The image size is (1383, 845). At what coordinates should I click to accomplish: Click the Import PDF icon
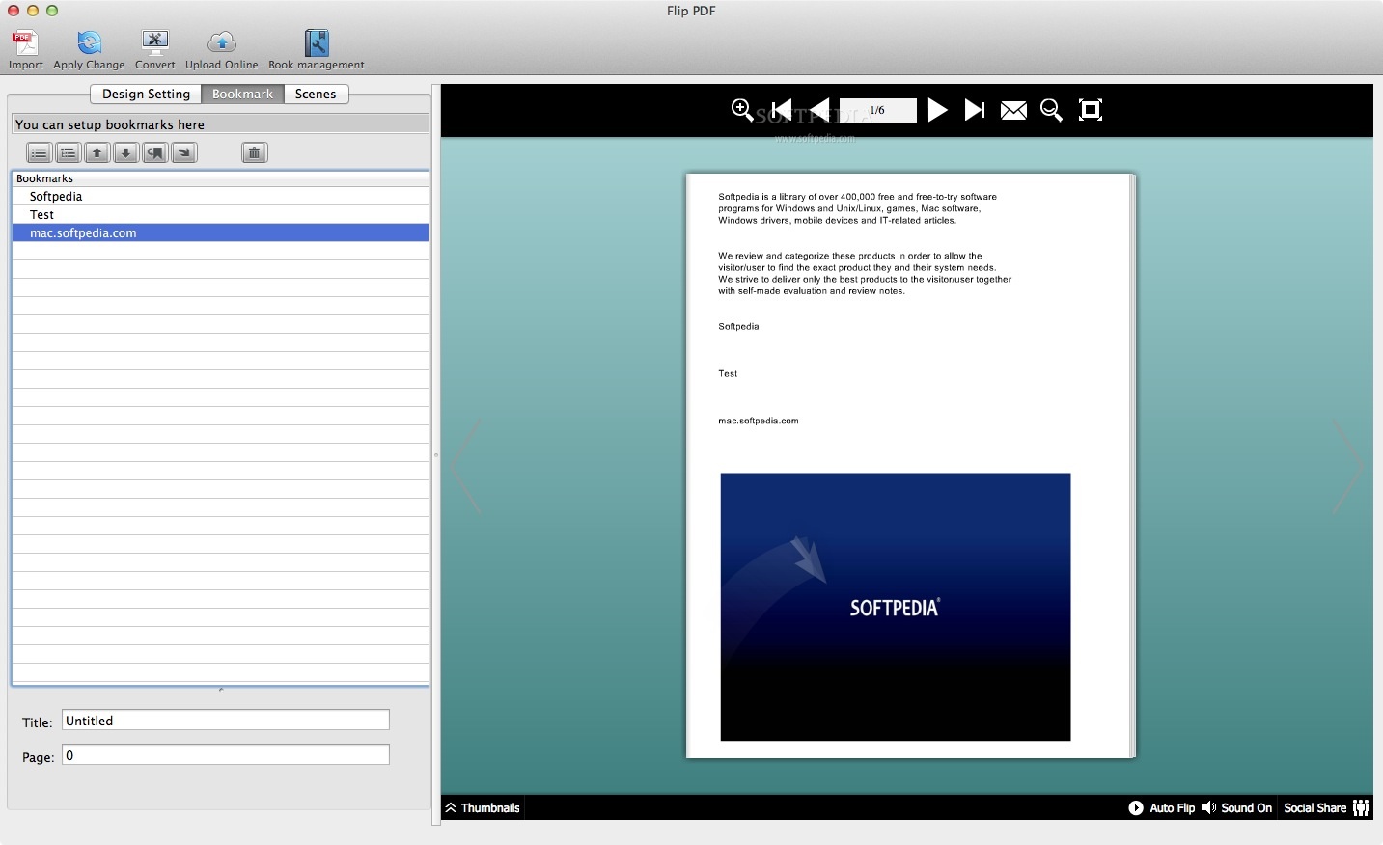(25, 42)
